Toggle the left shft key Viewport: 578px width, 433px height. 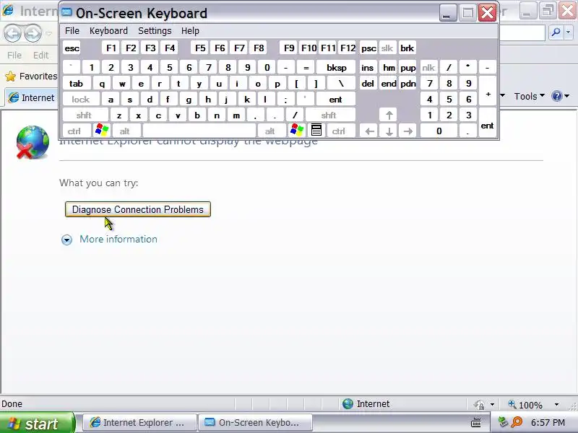[84, 115]
